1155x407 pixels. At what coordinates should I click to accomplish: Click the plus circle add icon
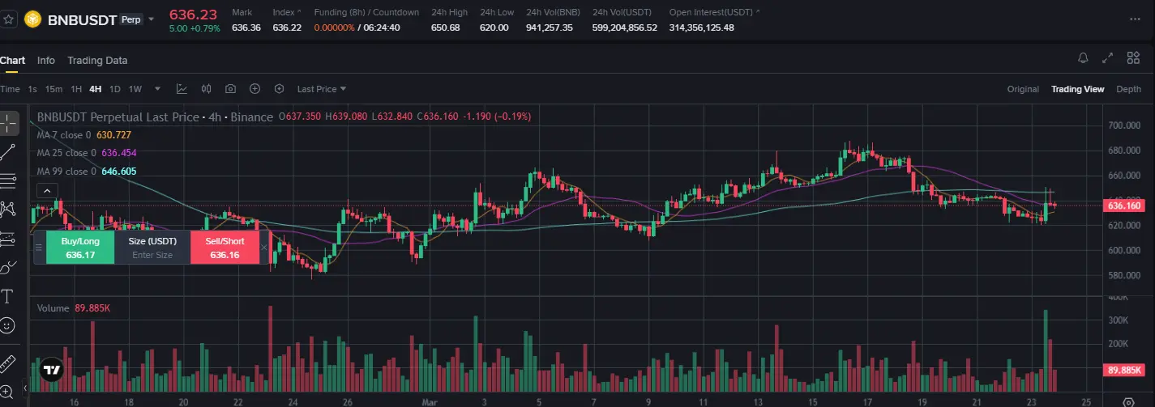pyautogui.click(x=255, y=89)
